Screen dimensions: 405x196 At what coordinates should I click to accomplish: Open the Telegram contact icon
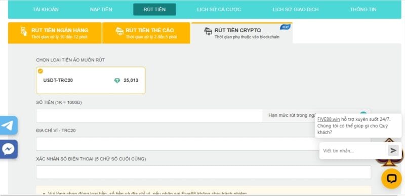click(8, 125)
